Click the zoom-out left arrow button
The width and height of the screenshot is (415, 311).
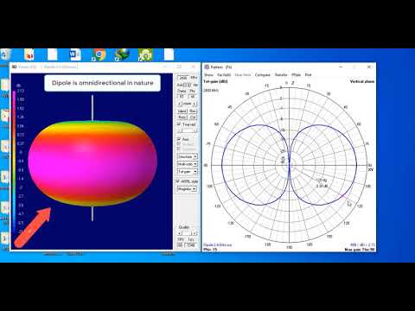[x=179, y=104]
